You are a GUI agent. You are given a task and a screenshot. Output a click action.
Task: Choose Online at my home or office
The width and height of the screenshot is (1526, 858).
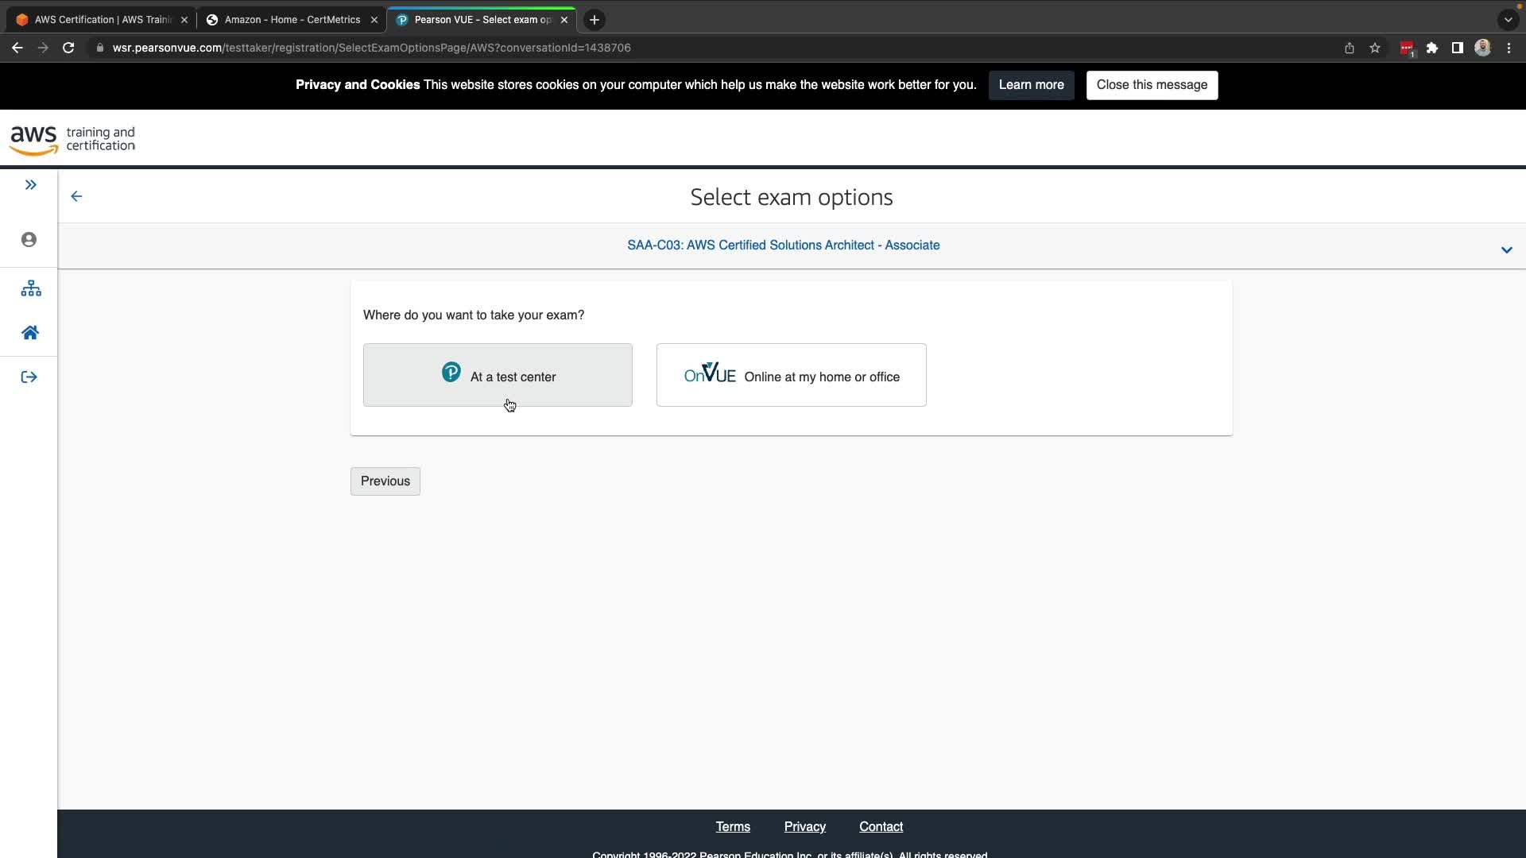791,375
